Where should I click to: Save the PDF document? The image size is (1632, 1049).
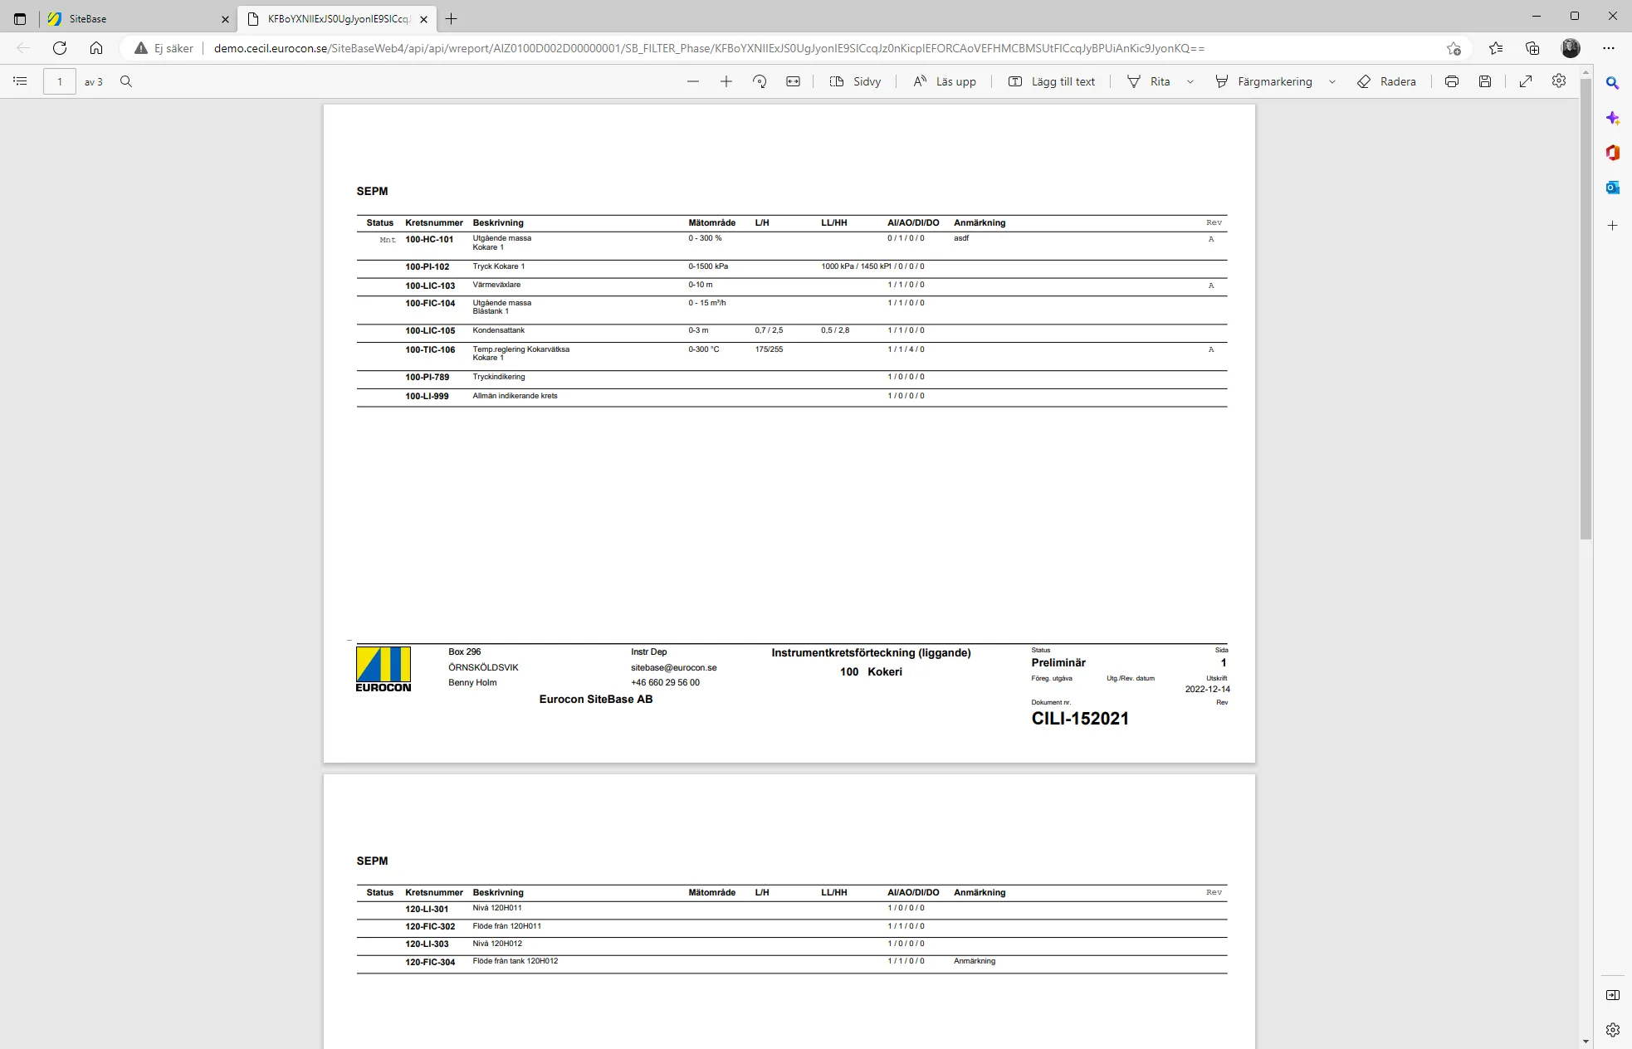(x=1485, y=81)
